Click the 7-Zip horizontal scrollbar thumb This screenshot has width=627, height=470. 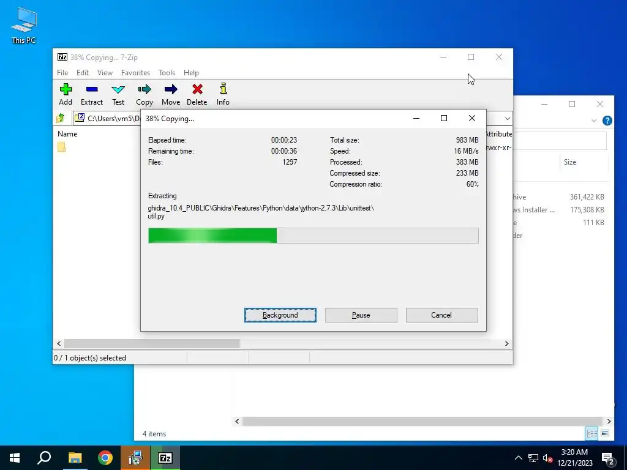[x=152, y=344]
